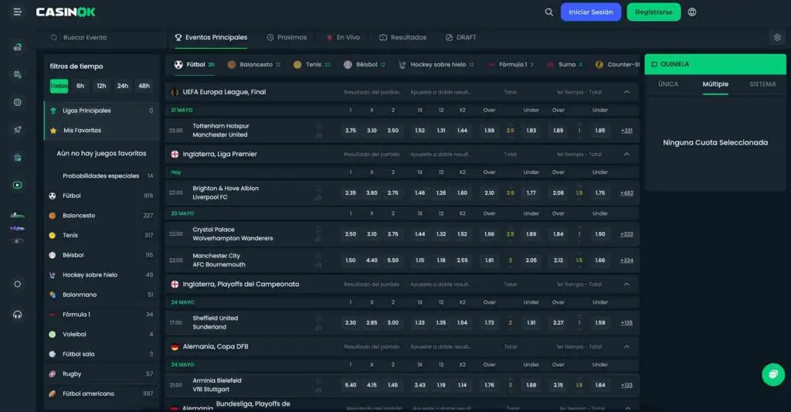Click the Mis Favoritos star icon
Viewport: 791px width, 412px height.
[53, 131]
